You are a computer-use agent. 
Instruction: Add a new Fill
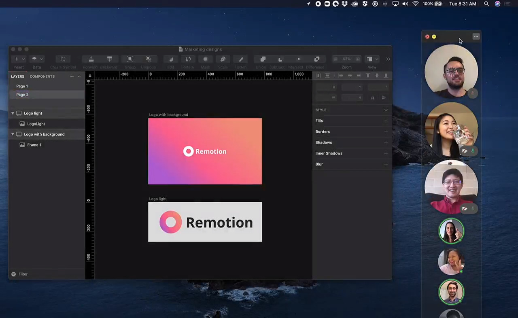(386, 121)
